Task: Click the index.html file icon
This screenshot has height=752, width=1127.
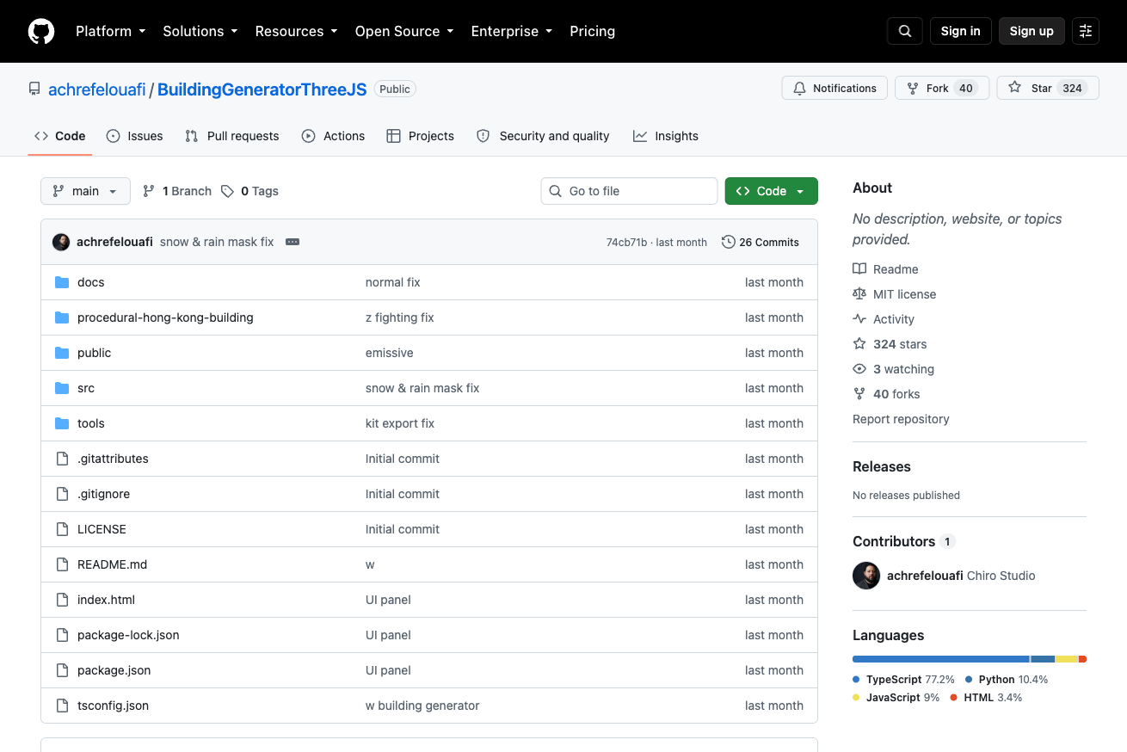Action: click(x=62, y=600)
